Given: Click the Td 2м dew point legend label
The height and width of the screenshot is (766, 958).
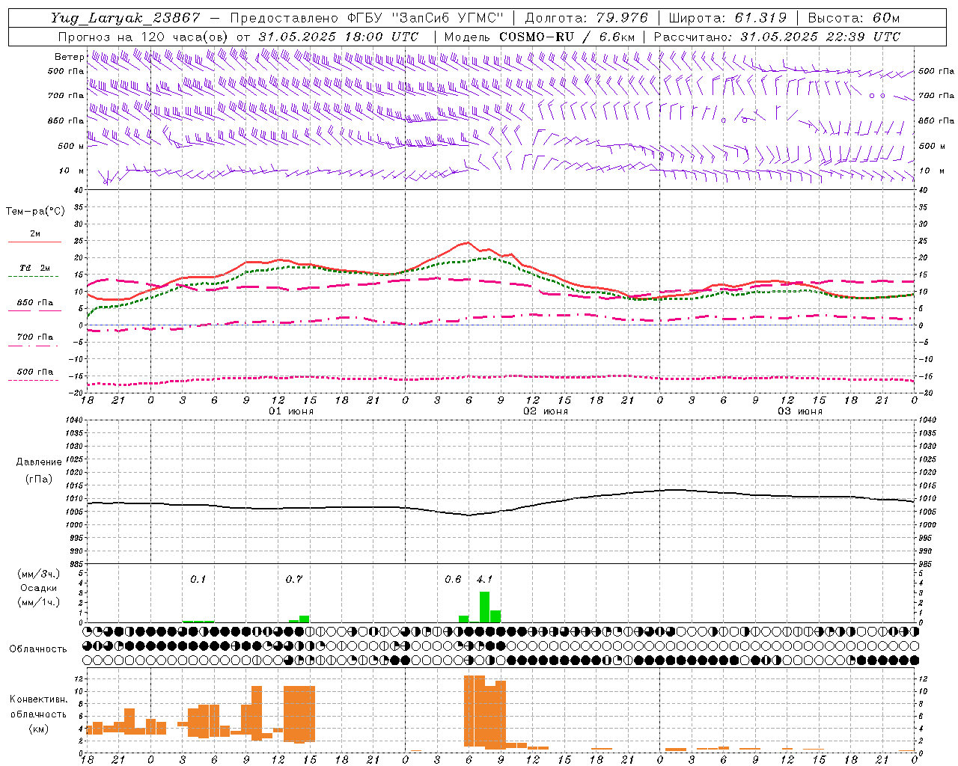Looking at the screenshot, I should pos(34,268).
